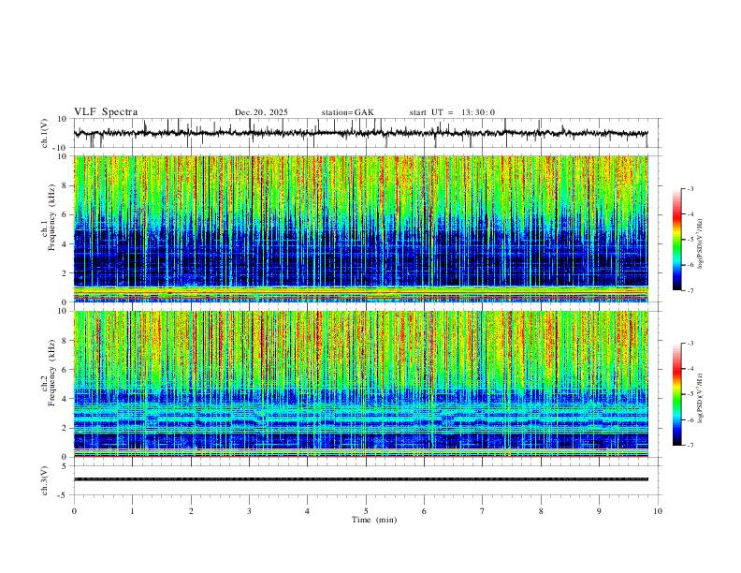
Task: Click time tick label '8' on the x-axis
Action: pos(541,511)
